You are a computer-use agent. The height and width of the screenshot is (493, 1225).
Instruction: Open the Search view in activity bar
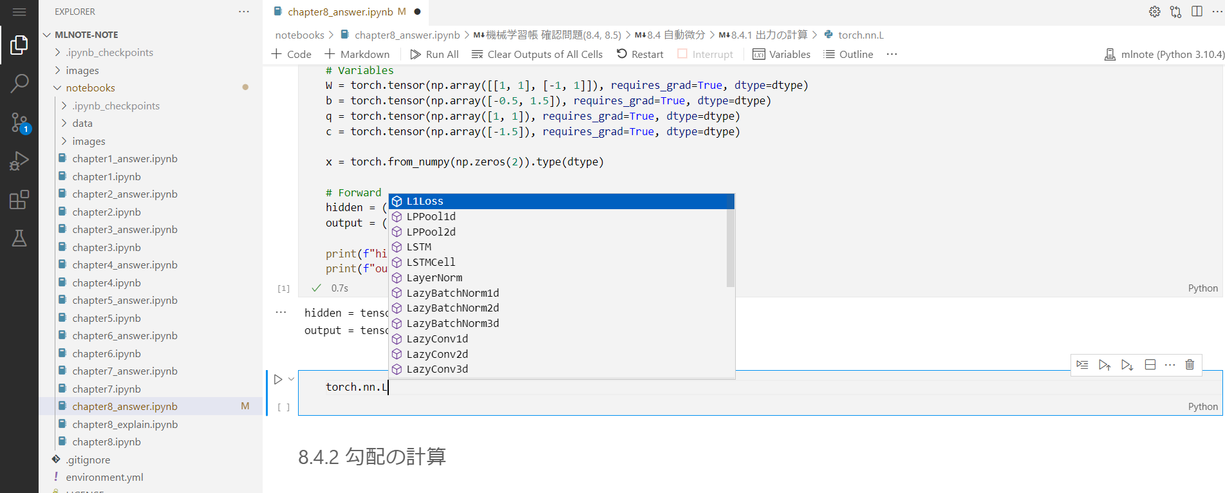coord(19,83)
